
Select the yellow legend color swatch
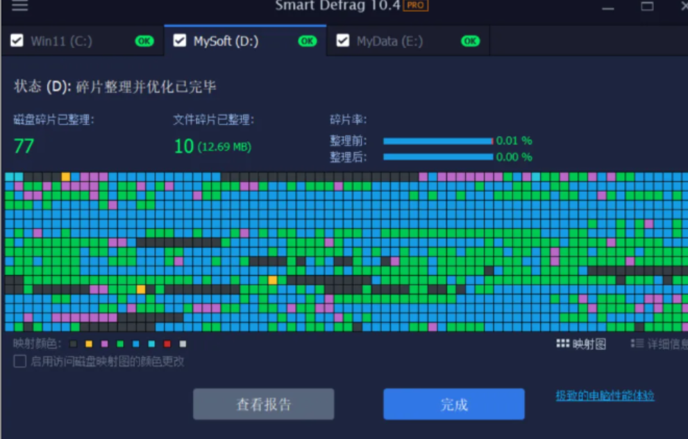[x=89, y=344]
